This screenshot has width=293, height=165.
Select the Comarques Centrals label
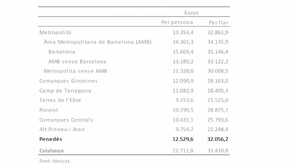tap(66, 120)
